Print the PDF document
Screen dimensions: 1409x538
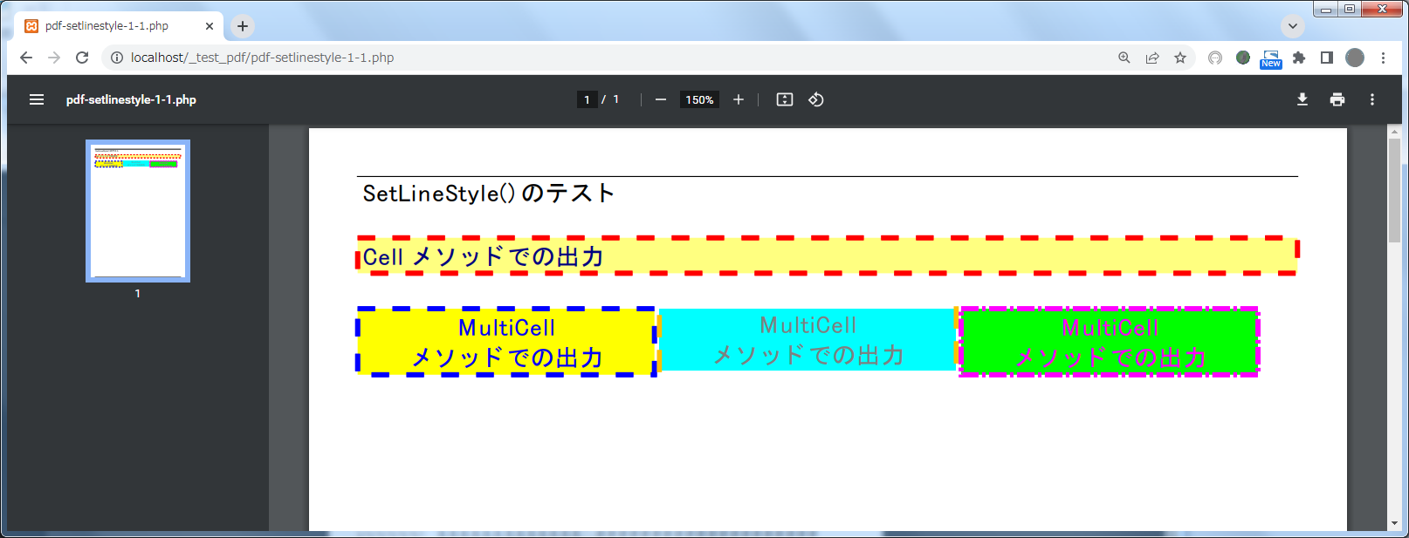(1337, 99)
